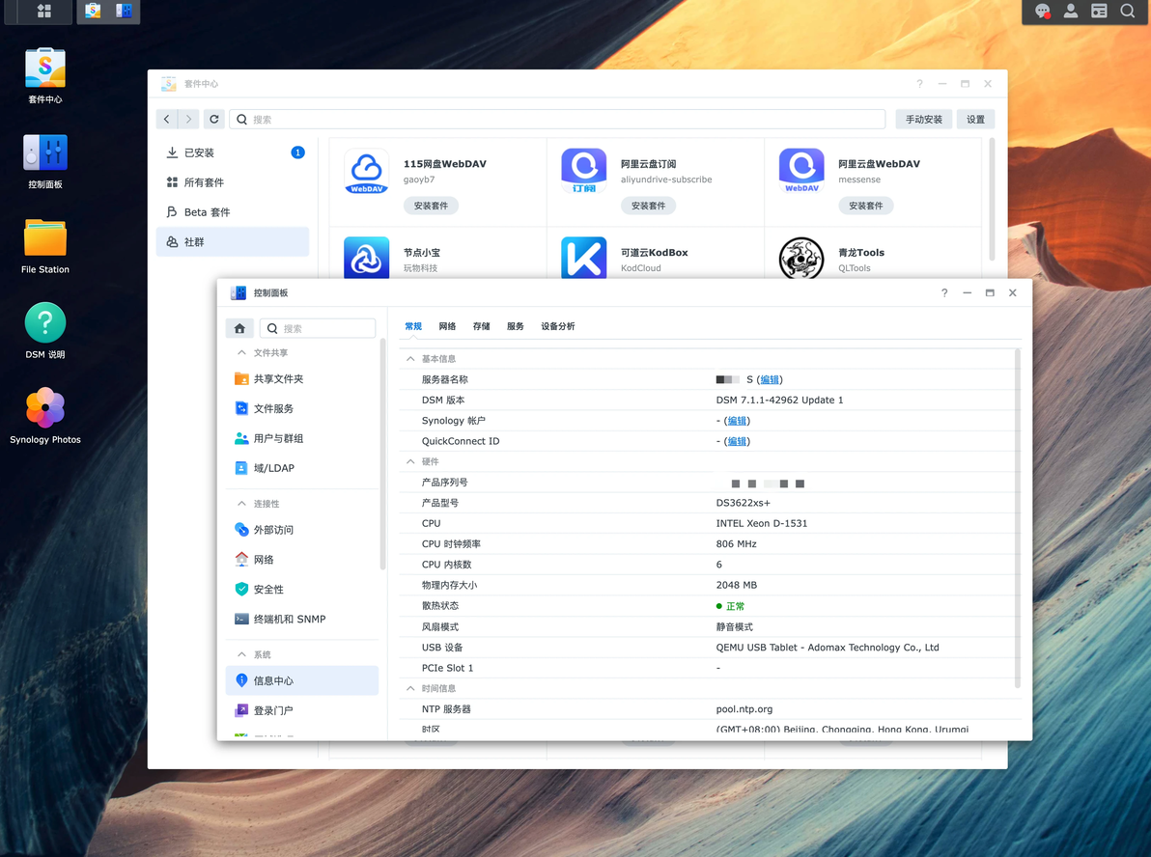The width and height of the screenshot is (1151, 857).
Task: Open the user account options icon
Action: tap(1071, 11)
